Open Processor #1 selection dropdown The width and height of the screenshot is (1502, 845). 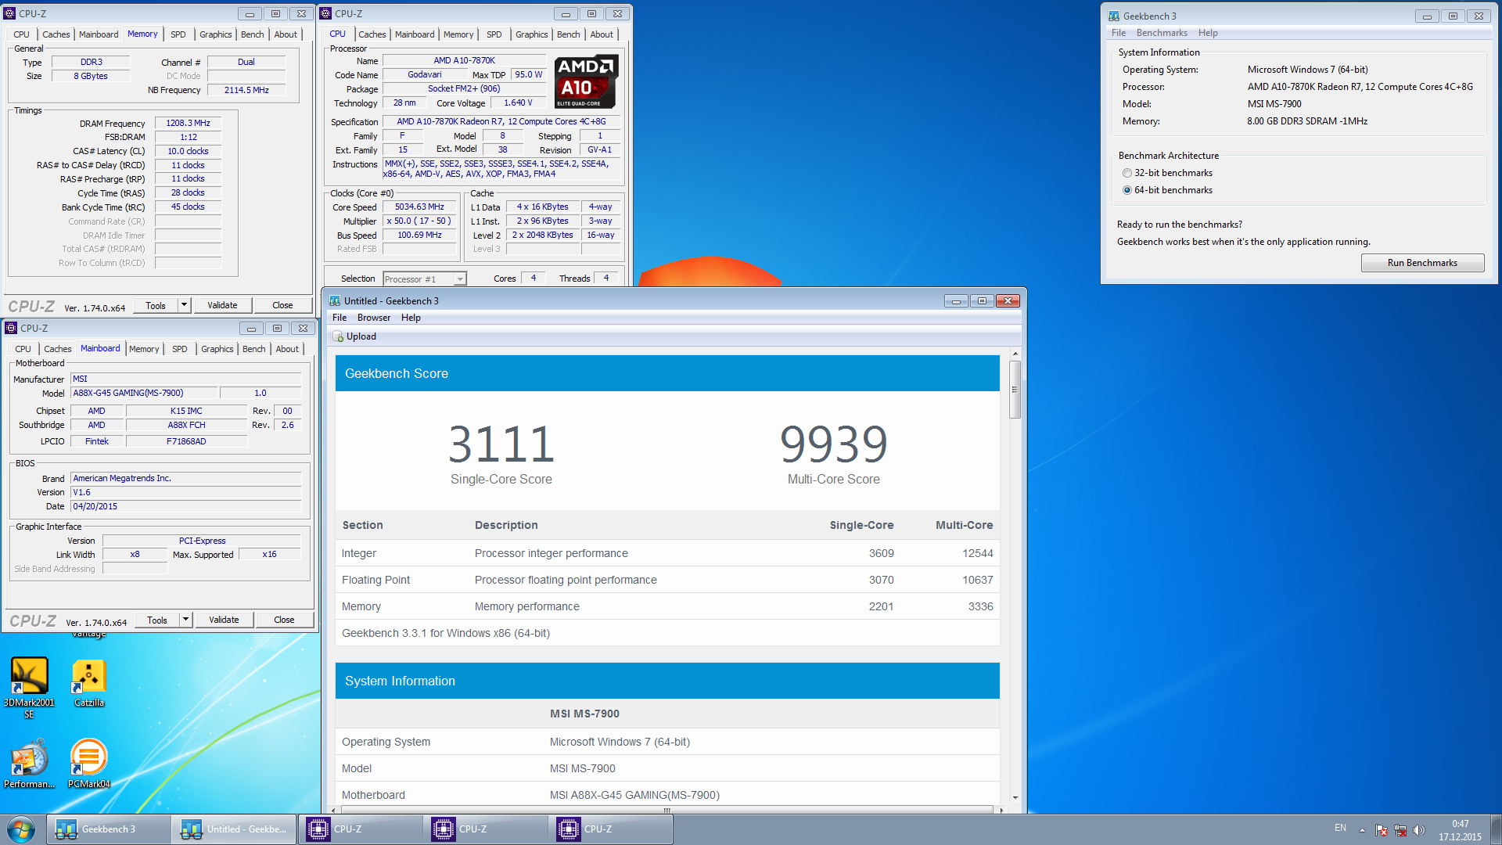[x=425, y=279]
